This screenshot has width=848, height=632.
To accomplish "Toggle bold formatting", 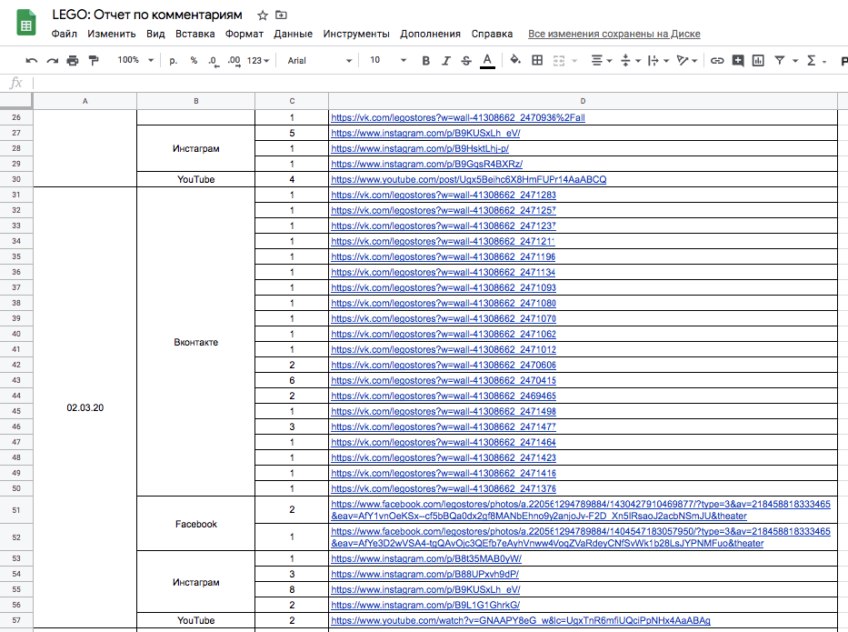I will (425, 61).
